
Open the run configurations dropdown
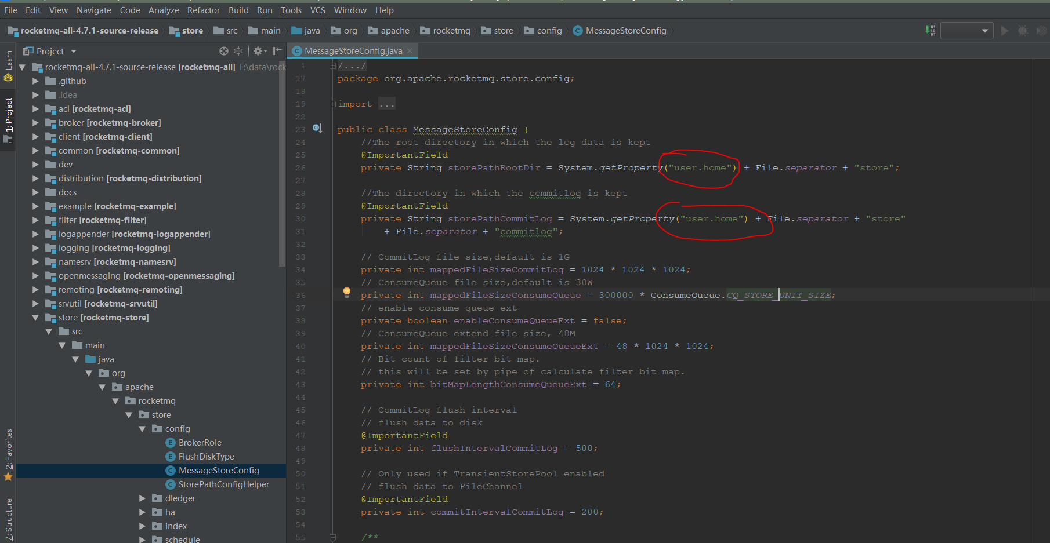tap(966, 30)
